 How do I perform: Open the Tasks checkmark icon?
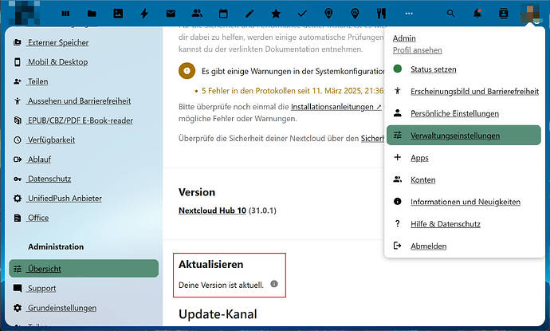pyautogui.click(x=302, y=14)
